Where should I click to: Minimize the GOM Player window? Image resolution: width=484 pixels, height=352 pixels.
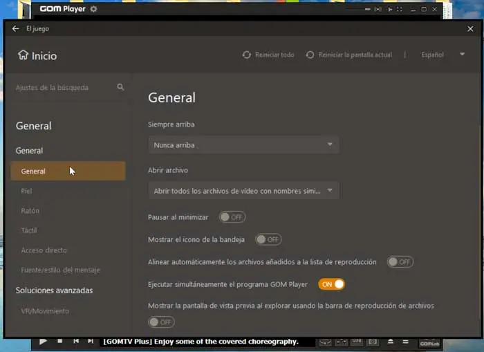[413, 10]
